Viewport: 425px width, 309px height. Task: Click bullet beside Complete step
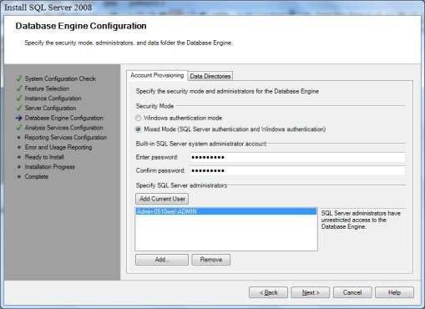pos(19,177)
